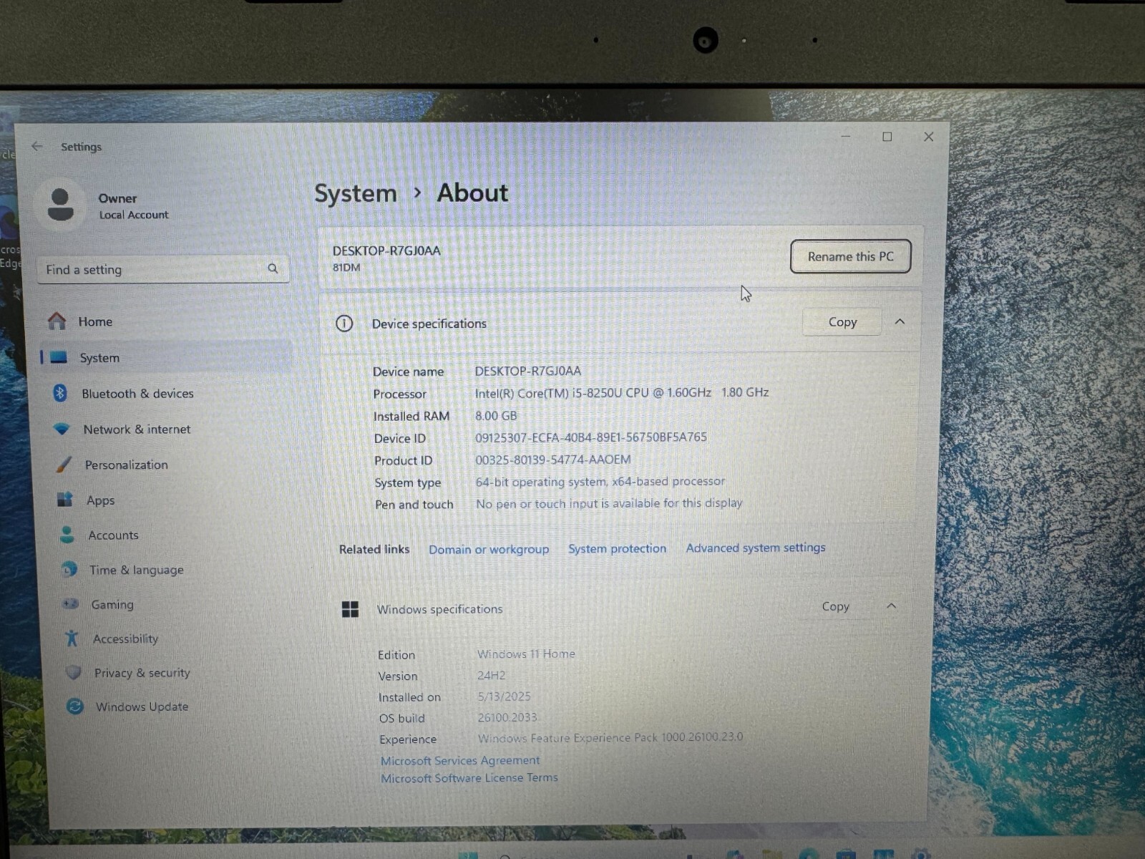This screenshot has width=1145, height=859.
Task: Click the Accessibility figure icon
Action: [72, 638]
